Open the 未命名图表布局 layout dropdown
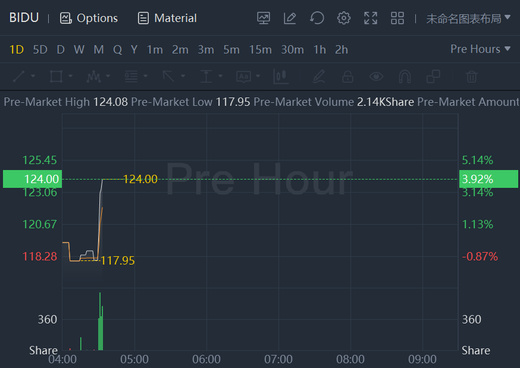 468,18
